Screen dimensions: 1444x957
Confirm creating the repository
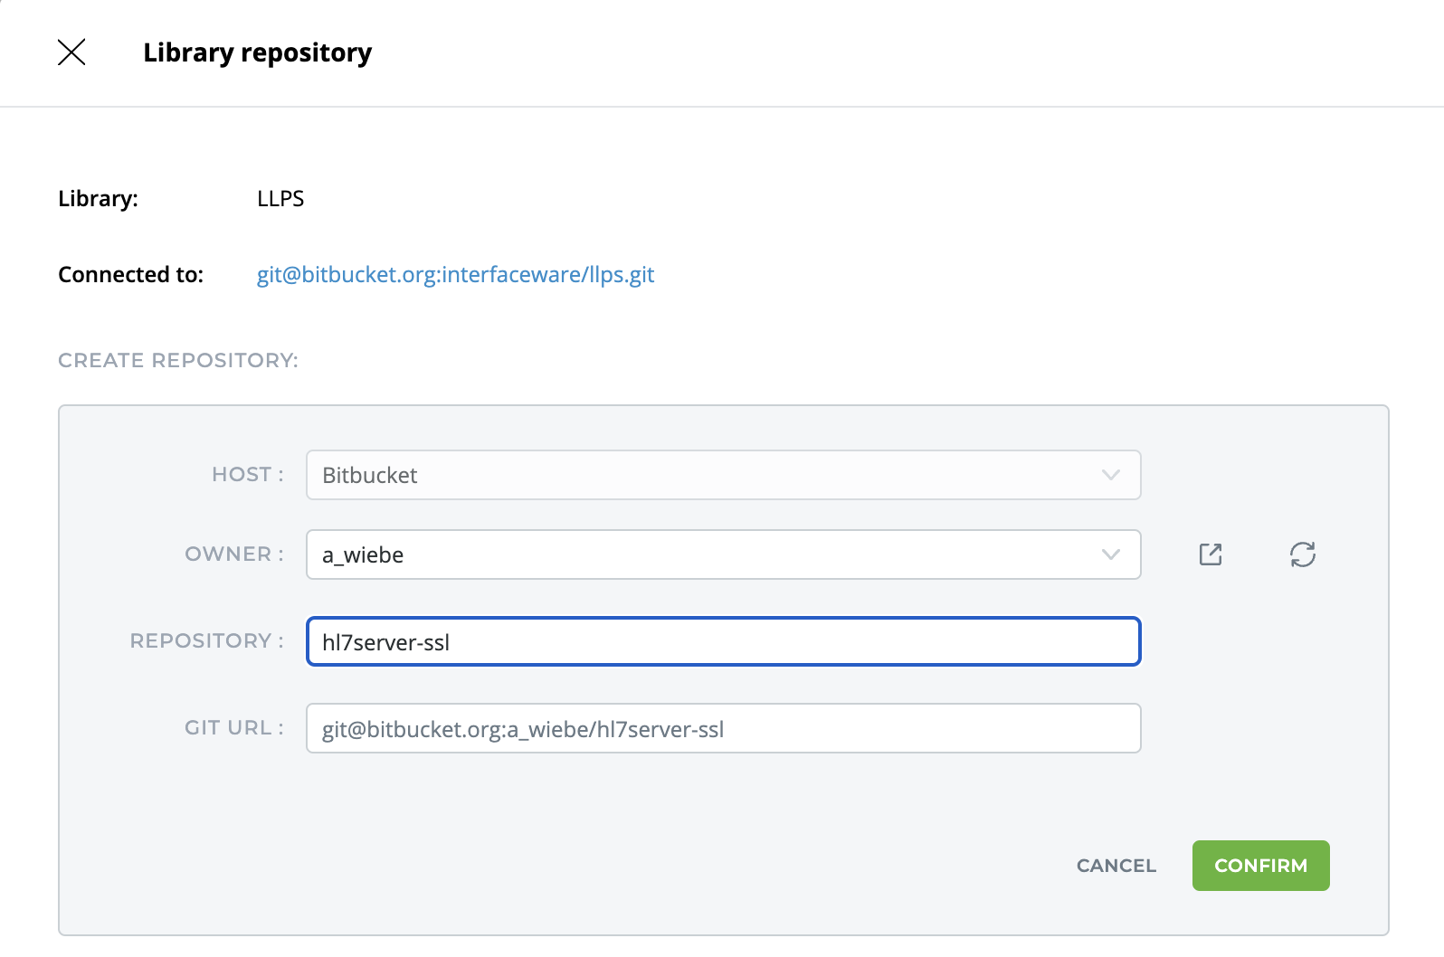(1260, 866)
